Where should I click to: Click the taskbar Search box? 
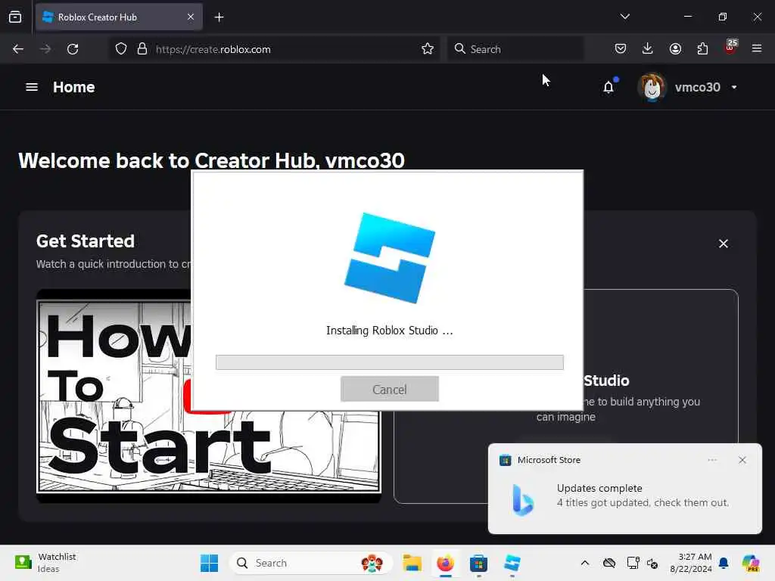click(310, 563)
